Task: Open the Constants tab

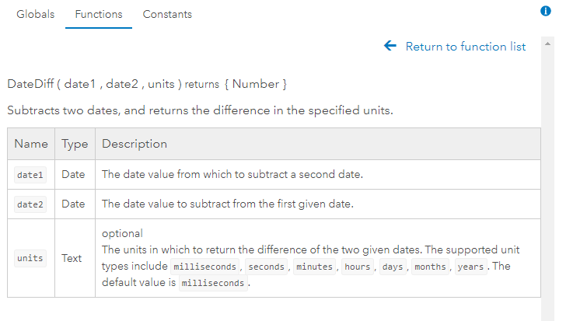Action: pos(167,14)
